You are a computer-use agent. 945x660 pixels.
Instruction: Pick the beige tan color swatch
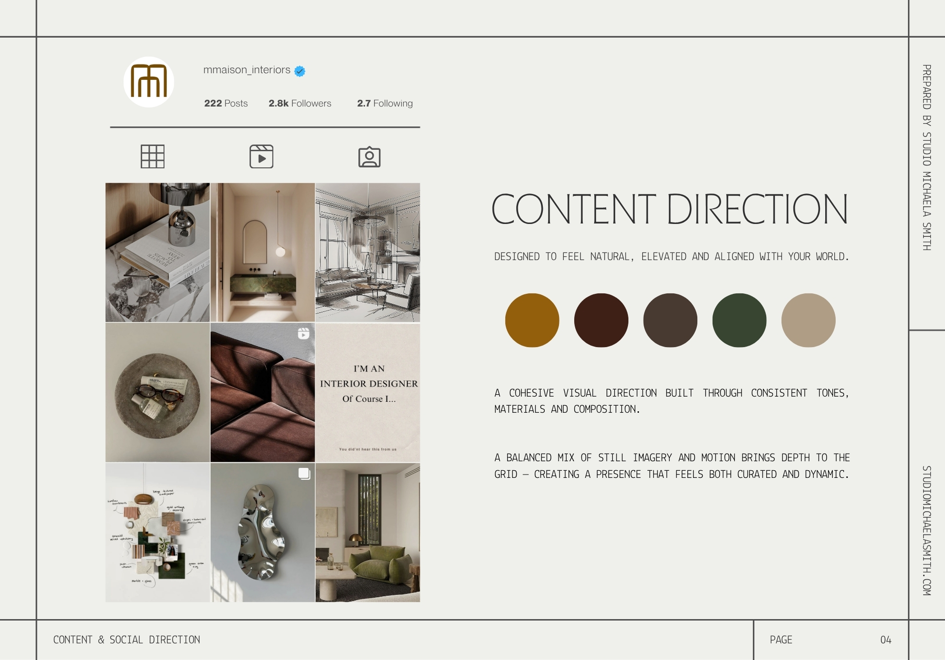tap(808, 320)
